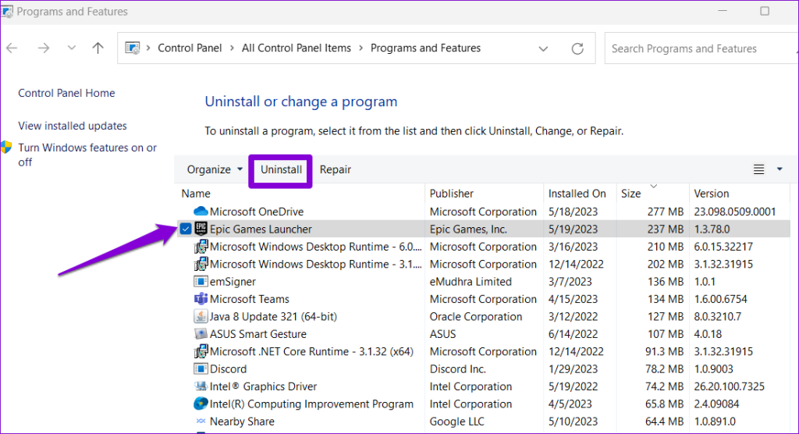Select Java 8 Update 321 (64-bit)
Viewport: 799px width, 434px height.
click(274, 317)
